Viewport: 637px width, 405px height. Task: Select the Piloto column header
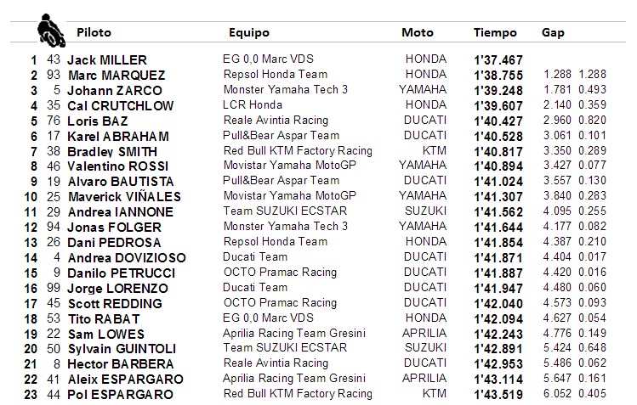(94, 32)
